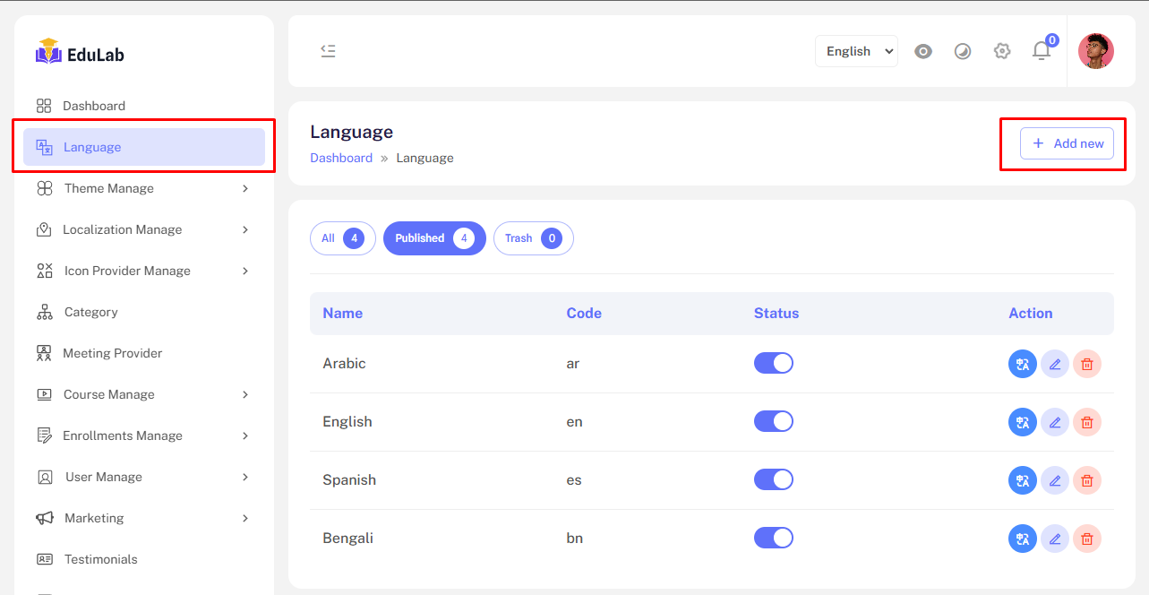Click the Add new button
Screen dimensions: 1149x595
[1067, 143]
